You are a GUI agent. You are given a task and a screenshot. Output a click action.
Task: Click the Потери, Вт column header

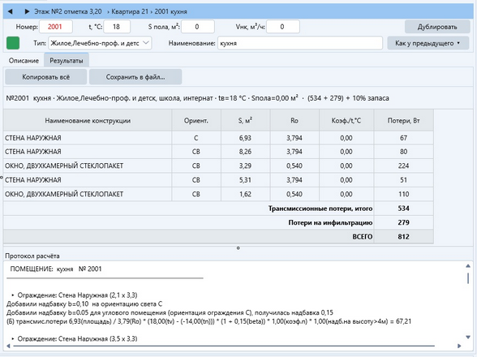[x=403, y=121]
